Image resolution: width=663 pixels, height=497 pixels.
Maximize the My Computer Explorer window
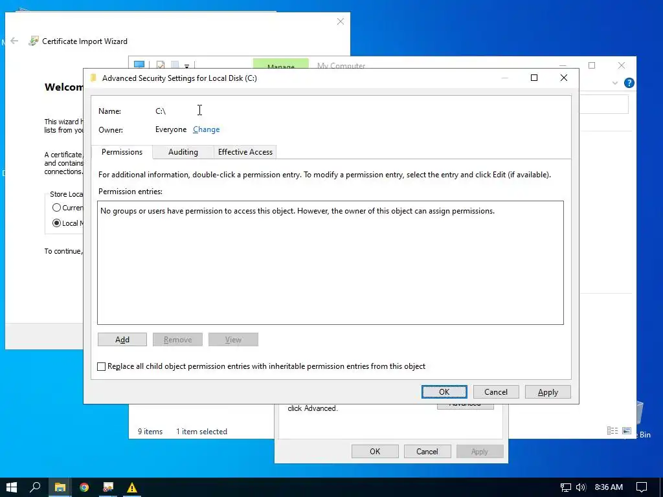pos(592,65)
